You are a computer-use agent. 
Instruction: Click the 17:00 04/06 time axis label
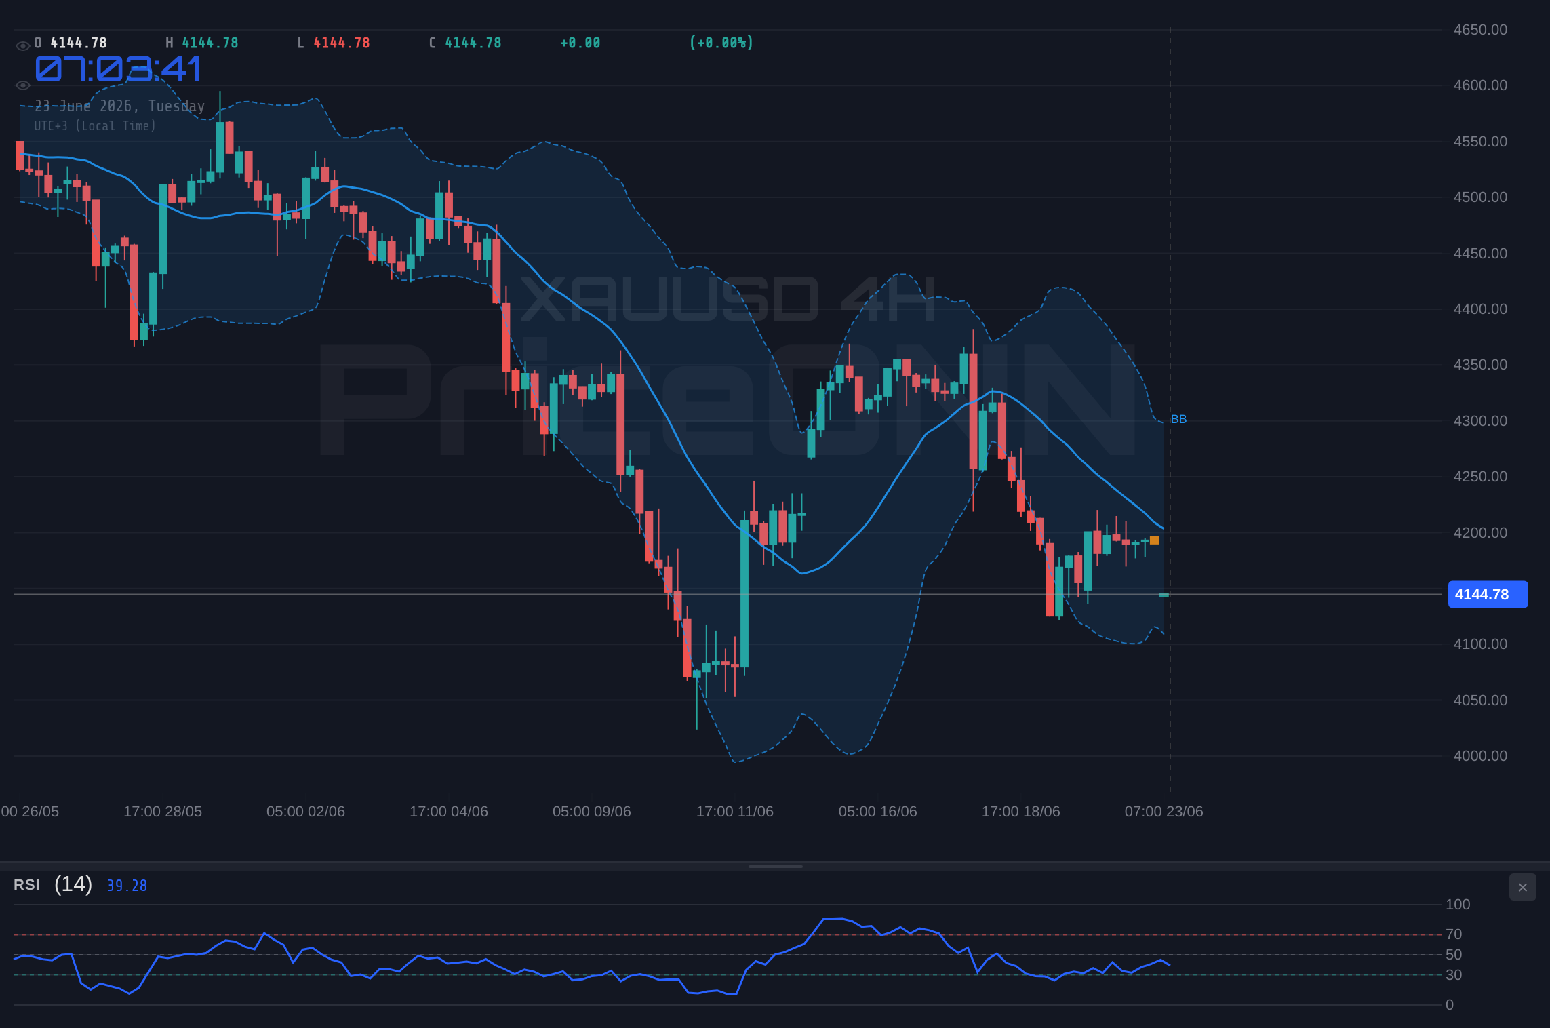tap(449, 812)
